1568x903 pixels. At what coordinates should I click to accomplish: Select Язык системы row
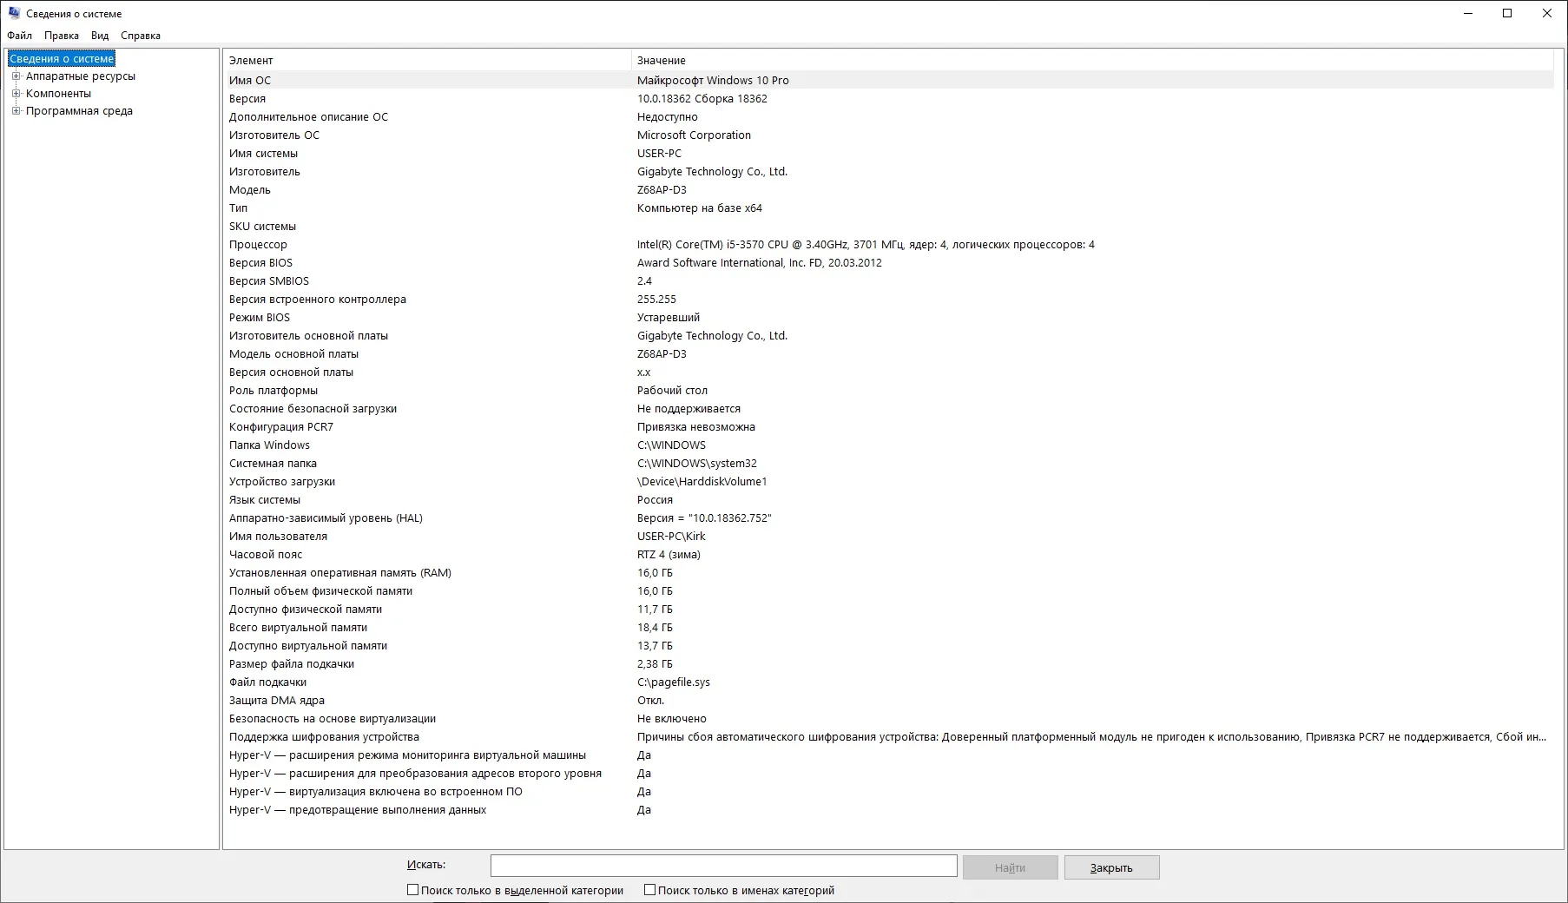tap(888, 499)
